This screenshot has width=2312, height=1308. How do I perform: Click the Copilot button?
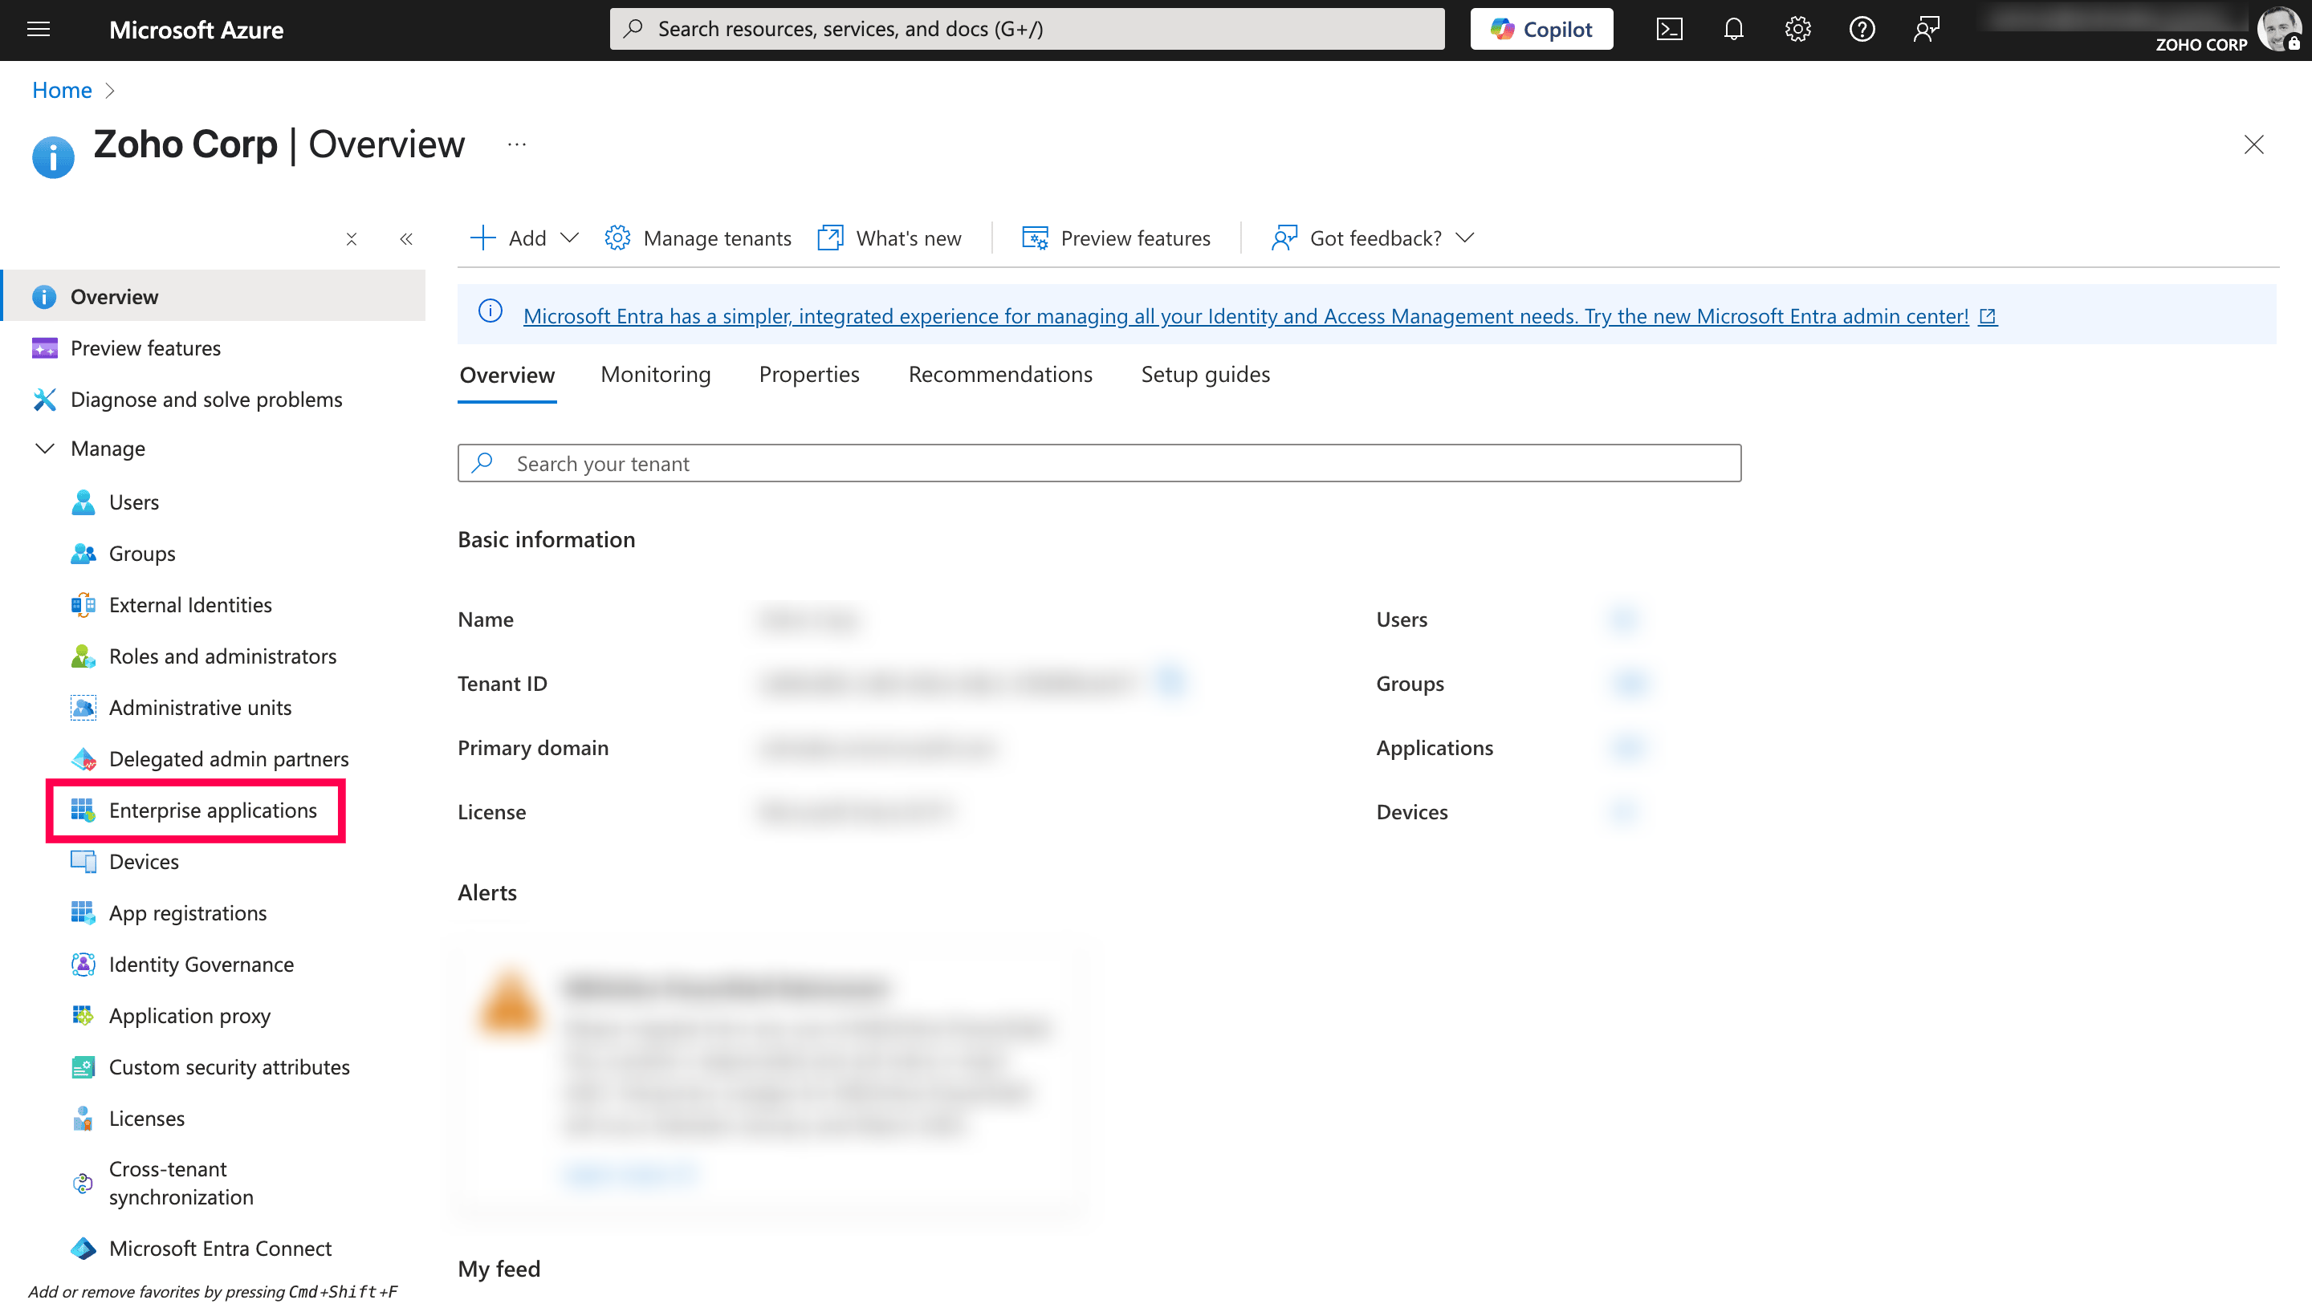pyautogui.click(x=1541, y=29)
